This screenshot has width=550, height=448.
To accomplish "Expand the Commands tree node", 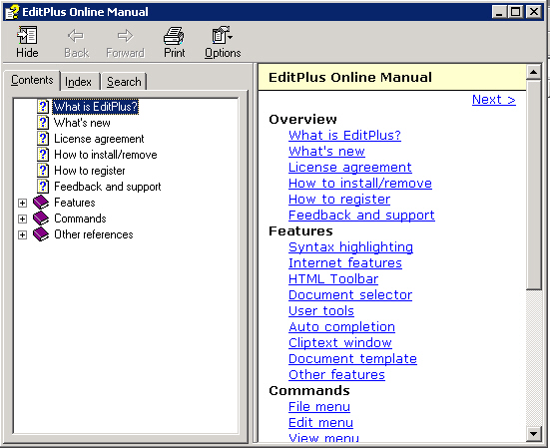I will coord(22,219).
